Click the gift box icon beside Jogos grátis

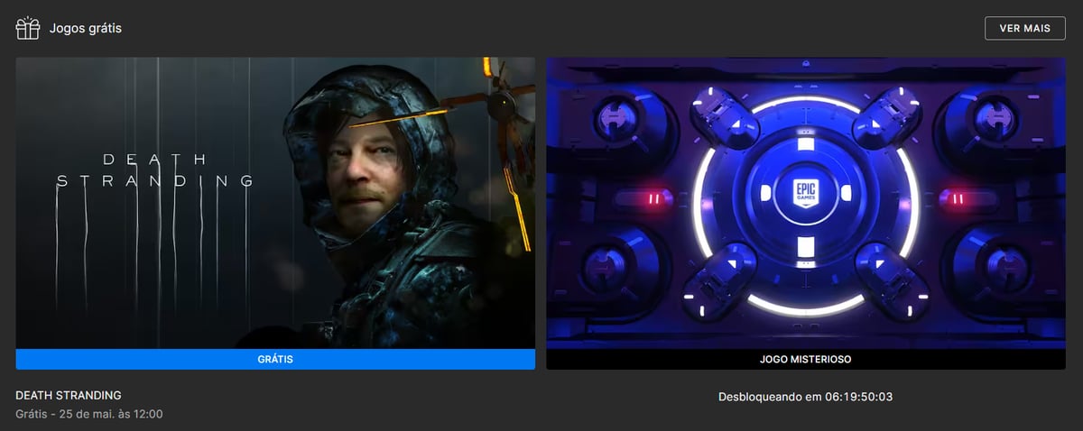28,28
